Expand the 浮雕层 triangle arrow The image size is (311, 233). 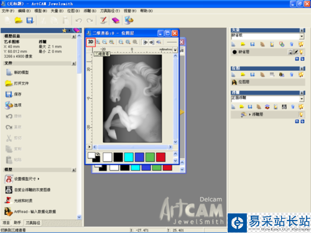[249, 114]
